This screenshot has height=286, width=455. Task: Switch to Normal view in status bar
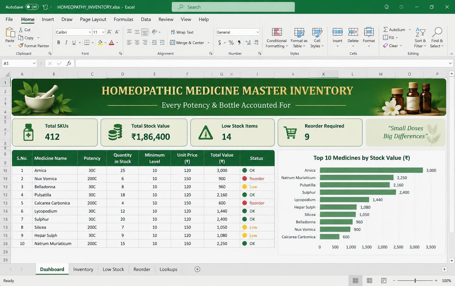(355, 281)
